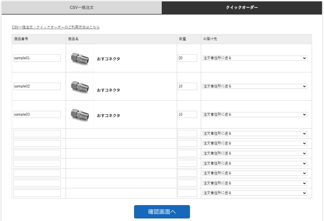This screenshot has width=324, height=221.
Task: Open the delivery destination dropdown for sample01
Action: (254, 58)
